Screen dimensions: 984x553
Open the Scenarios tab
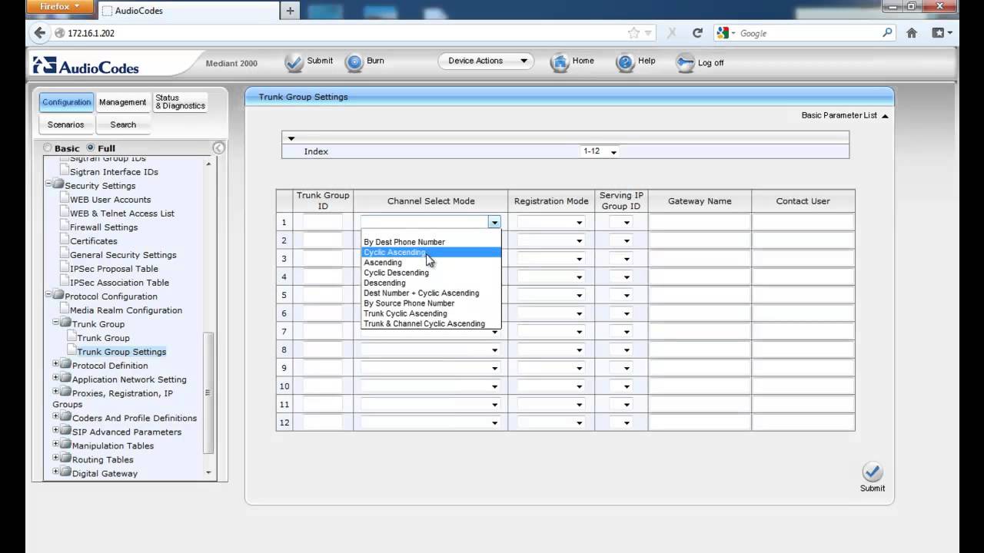(66, 124)
